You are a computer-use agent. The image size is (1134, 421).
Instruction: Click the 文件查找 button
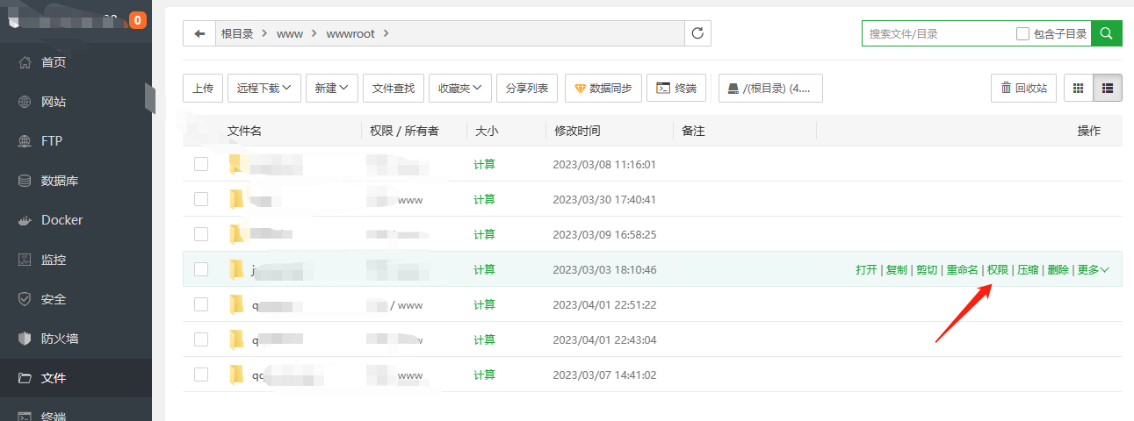[394, 88]
